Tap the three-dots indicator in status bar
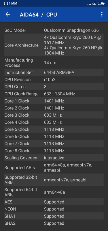Viewport: 108px width, 231px height. [89, 4]
